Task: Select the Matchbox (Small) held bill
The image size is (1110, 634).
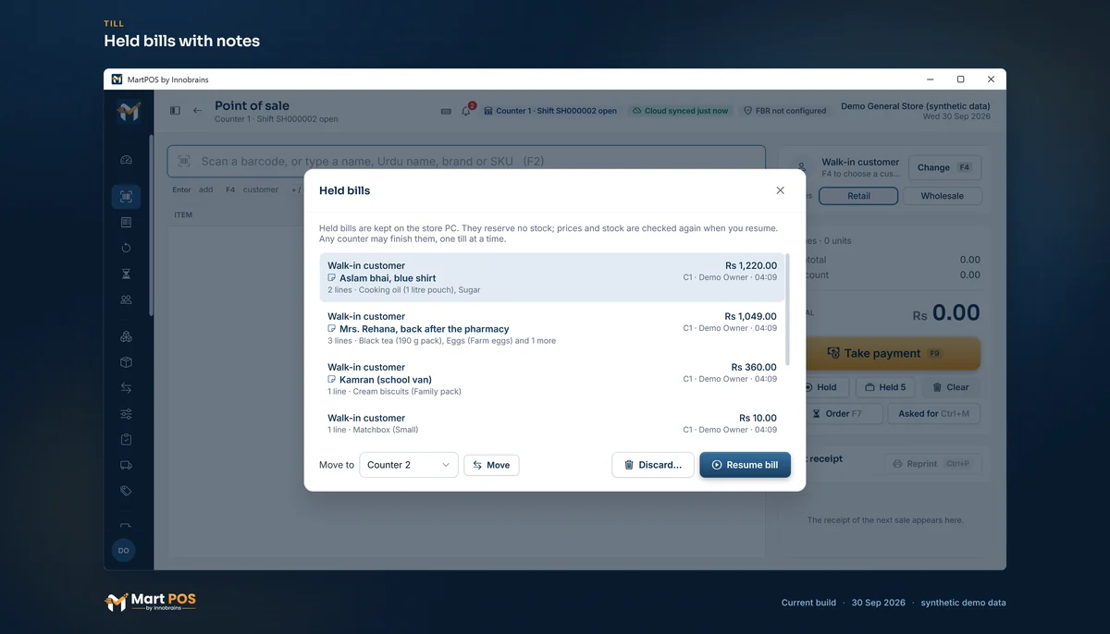Action: [x=552, y=423]
